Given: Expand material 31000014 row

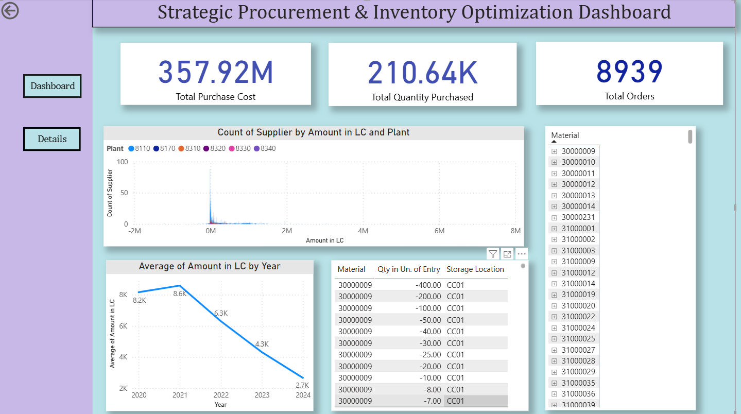Looking at the screenshot, I should (555, 284).
